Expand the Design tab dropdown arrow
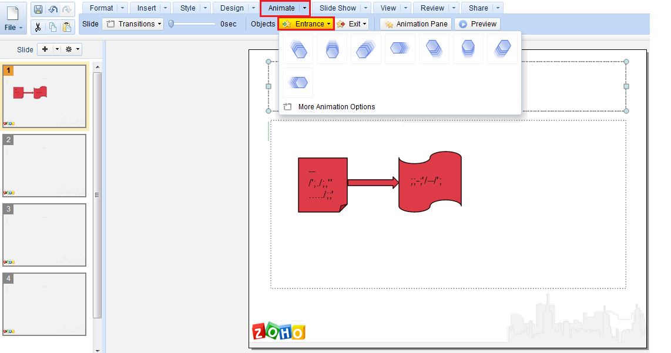The width and height of the screenshot is (671, 353). 253,8
